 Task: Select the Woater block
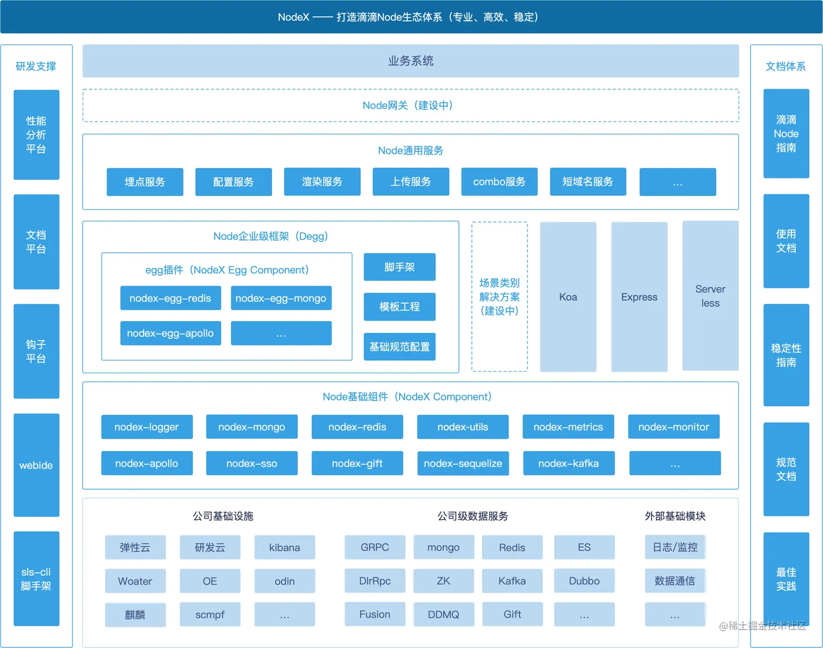coord(136,581)
